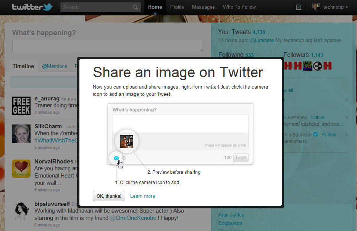Viewport: 357px width, 231px height.
Task: Click the technotip account avatar
Action: (x=315, y=7)
